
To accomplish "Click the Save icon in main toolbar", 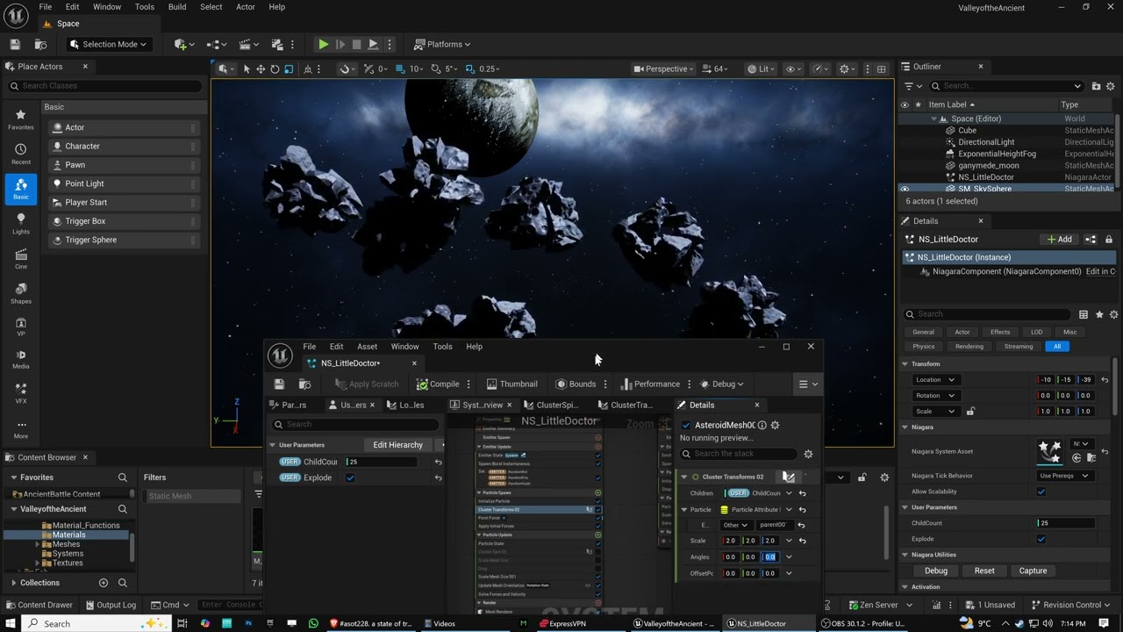I will pyautogui.click(x=15, y=44).
